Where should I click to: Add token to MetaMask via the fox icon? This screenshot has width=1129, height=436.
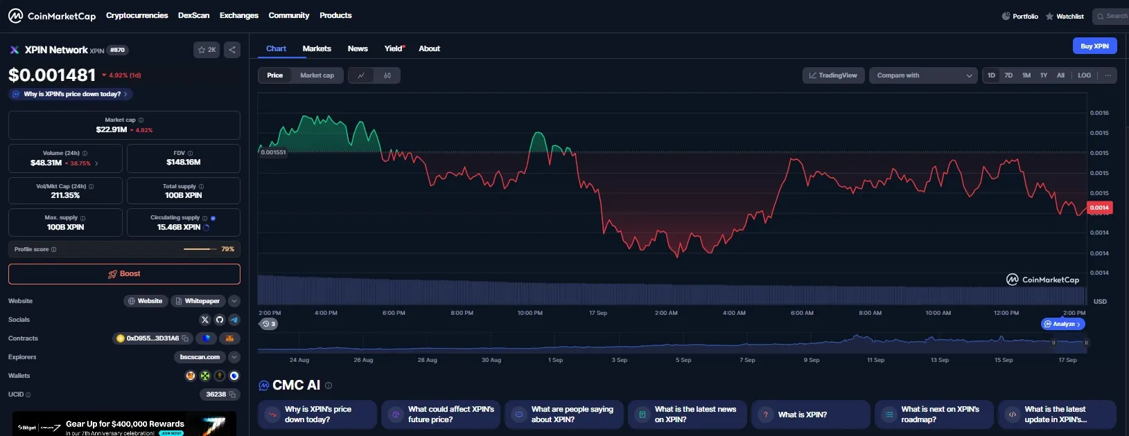click(x=229, y=338)
